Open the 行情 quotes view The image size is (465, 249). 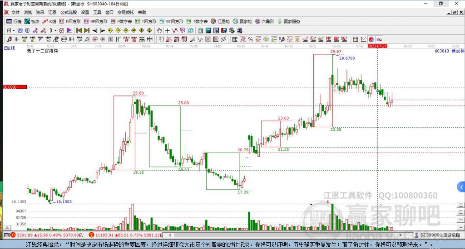(14, 21)
